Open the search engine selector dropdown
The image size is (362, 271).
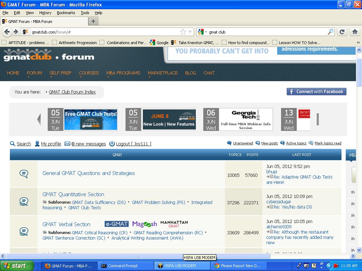pyautogui.click(x=203, y=32)
